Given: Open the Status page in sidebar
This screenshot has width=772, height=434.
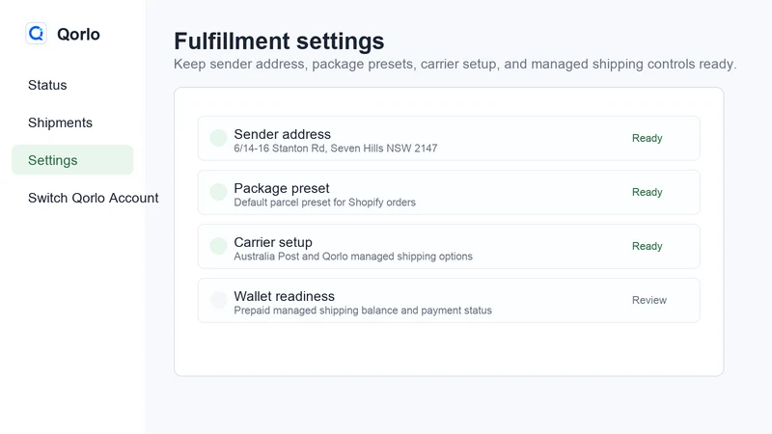Looking at the screenshot, I should tap(47, 85).
